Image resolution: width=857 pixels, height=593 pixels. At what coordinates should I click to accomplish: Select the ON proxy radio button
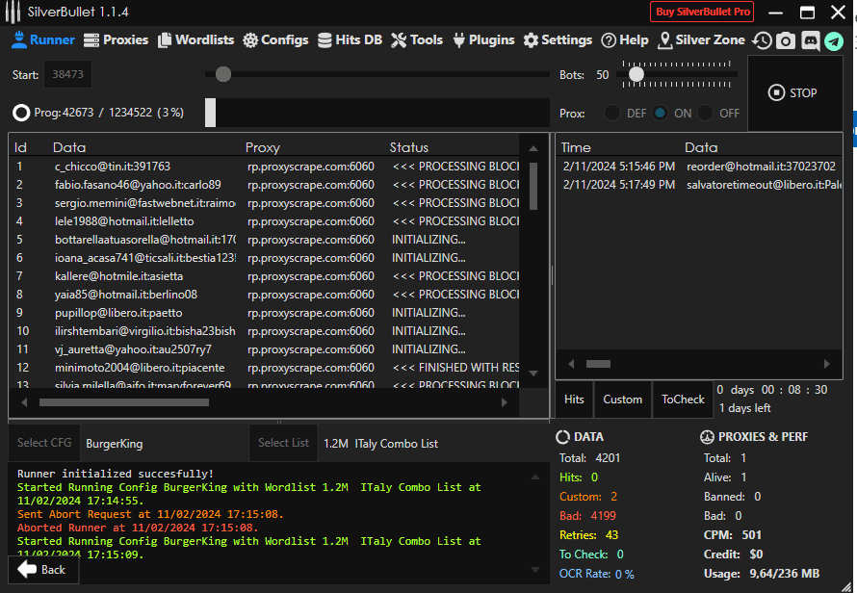660,113
